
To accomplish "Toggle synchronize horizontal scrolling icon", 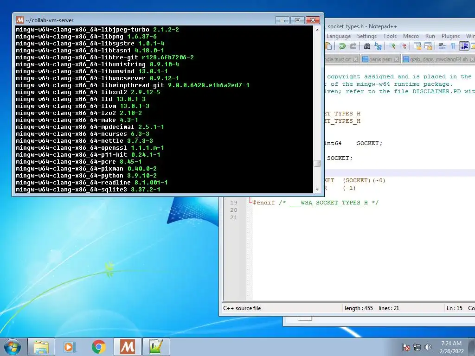I will tap(428, 46).
